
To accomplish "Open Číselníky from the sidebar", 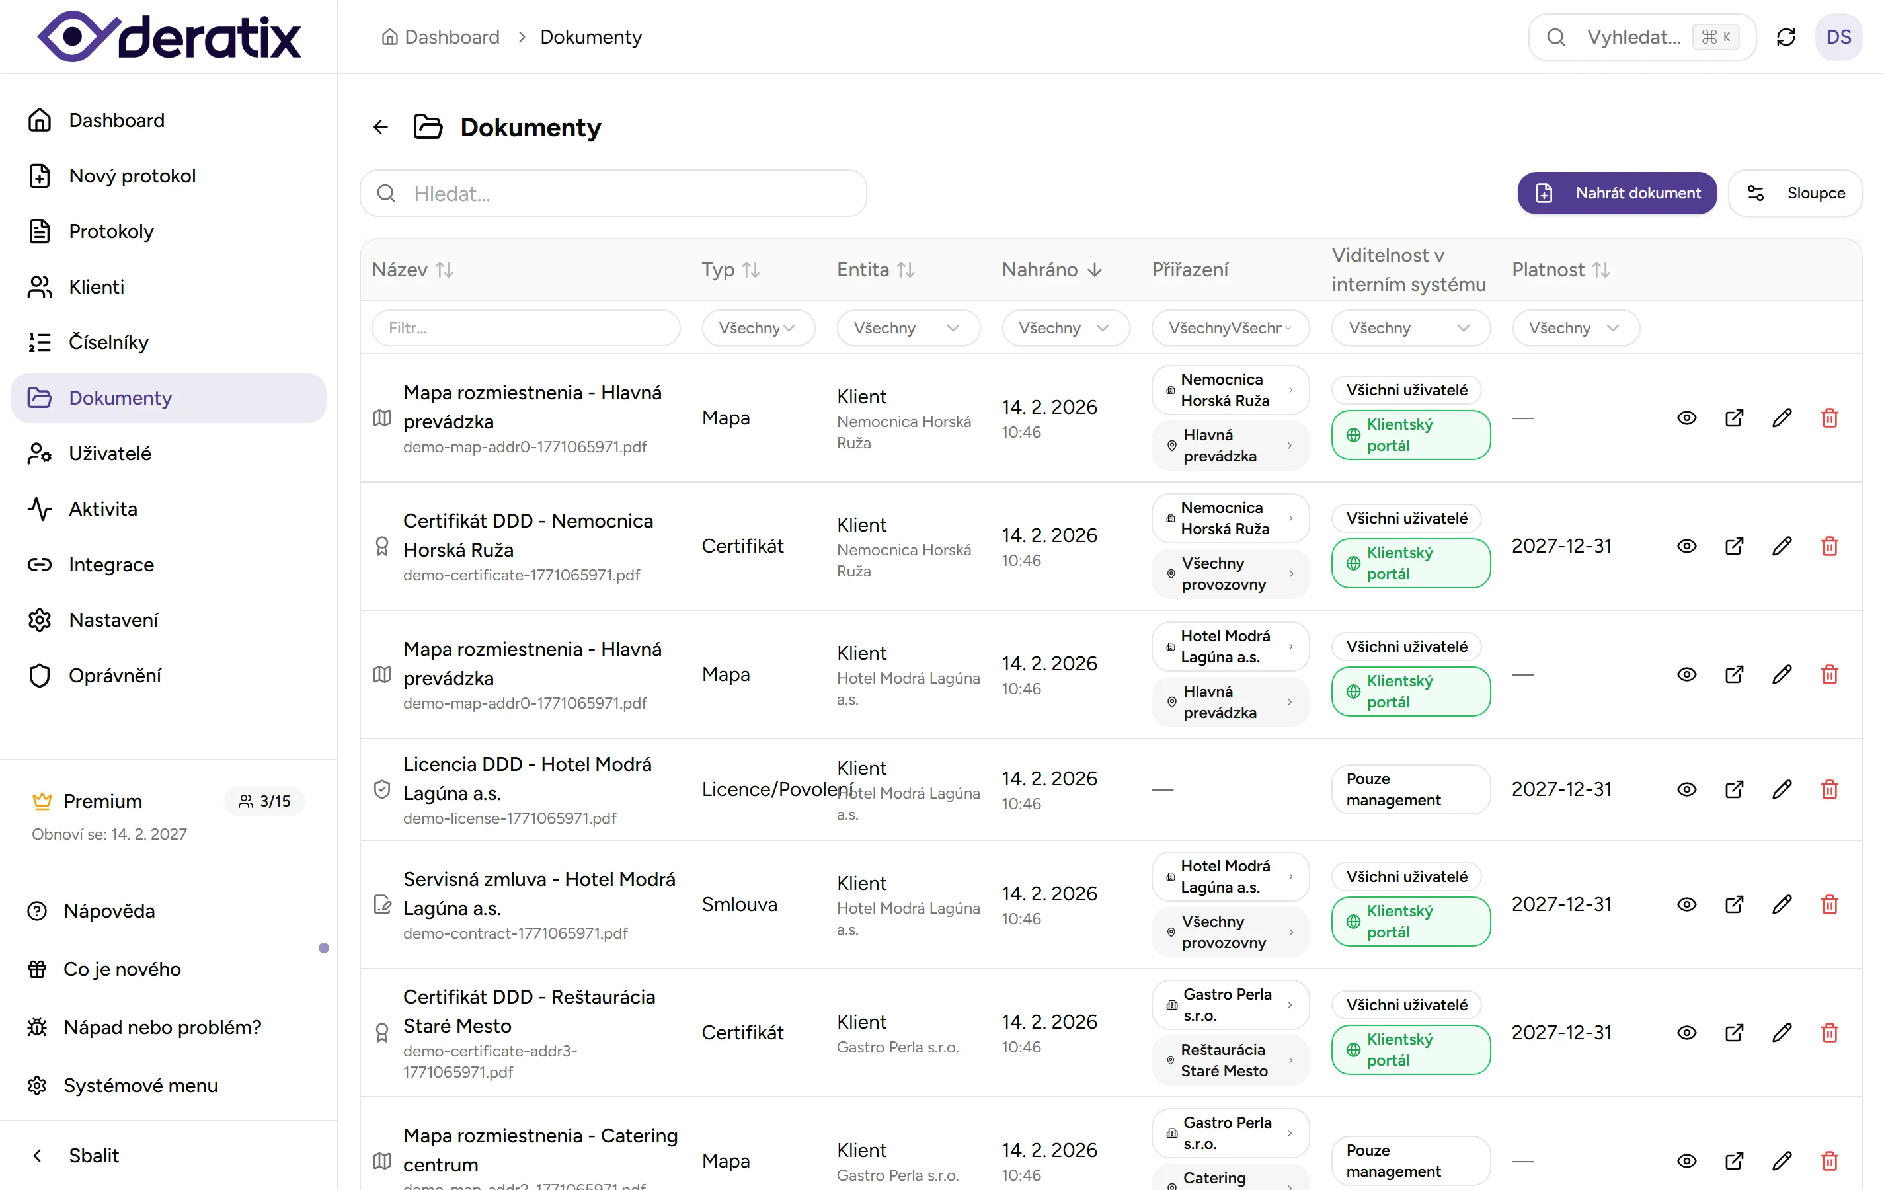I will point(108,342).
